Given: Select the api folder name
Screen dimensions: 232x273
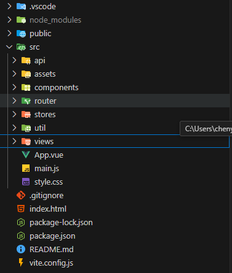Looking at the screenshot, I should 40,61.
